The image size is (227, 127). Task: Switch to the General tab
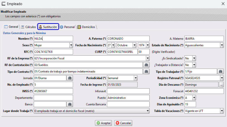11,27
